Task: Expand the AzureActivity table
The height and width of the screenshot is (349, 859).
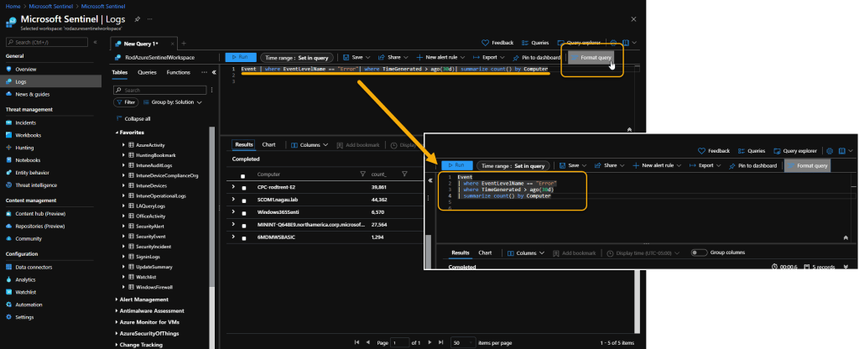Action: [x=124, y=145]
